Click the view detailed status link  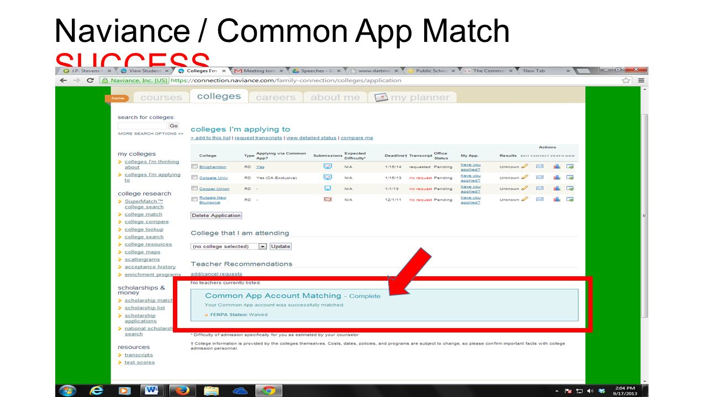[311, 138]
